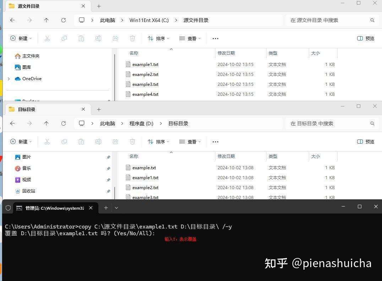Click computer icon in 源文件目录 address bar

pos(82,20)
